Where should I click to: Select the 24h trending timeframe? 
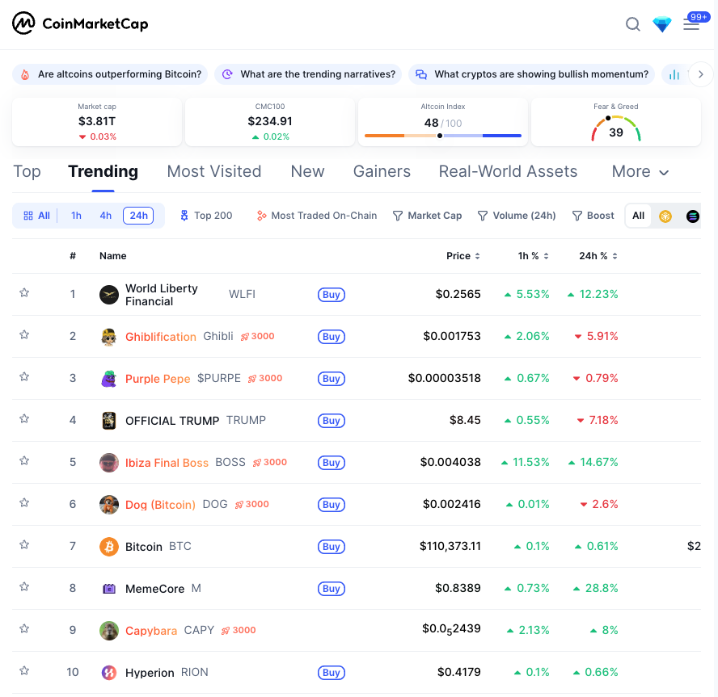coord(138,216)
